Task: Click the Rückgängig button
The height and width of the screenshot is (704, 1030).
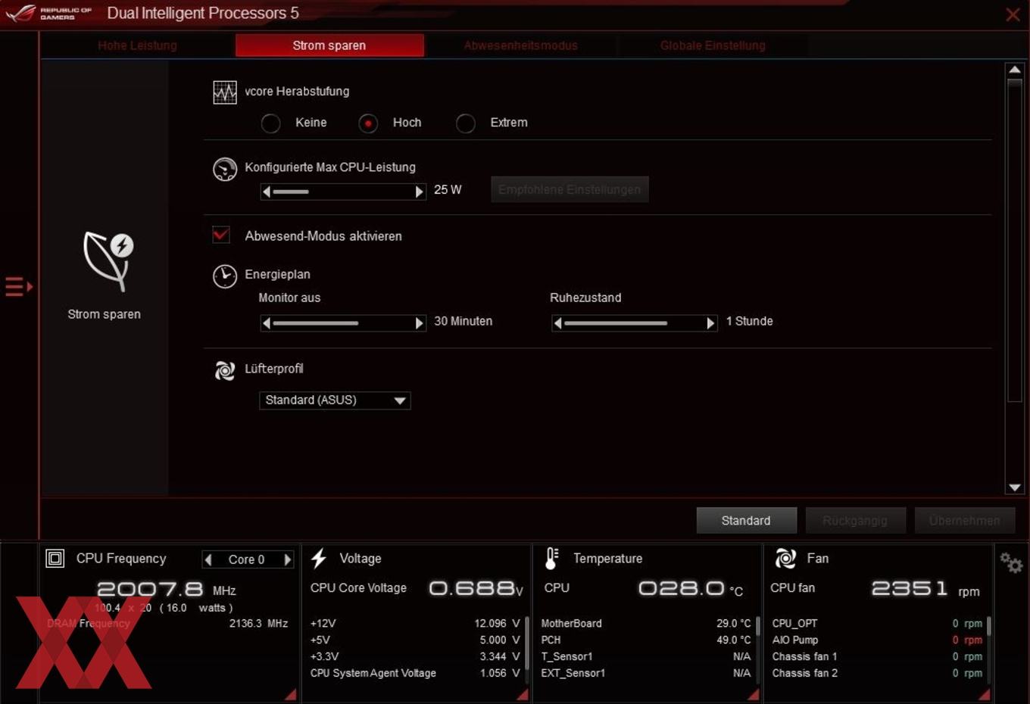Action: (854, 521)
